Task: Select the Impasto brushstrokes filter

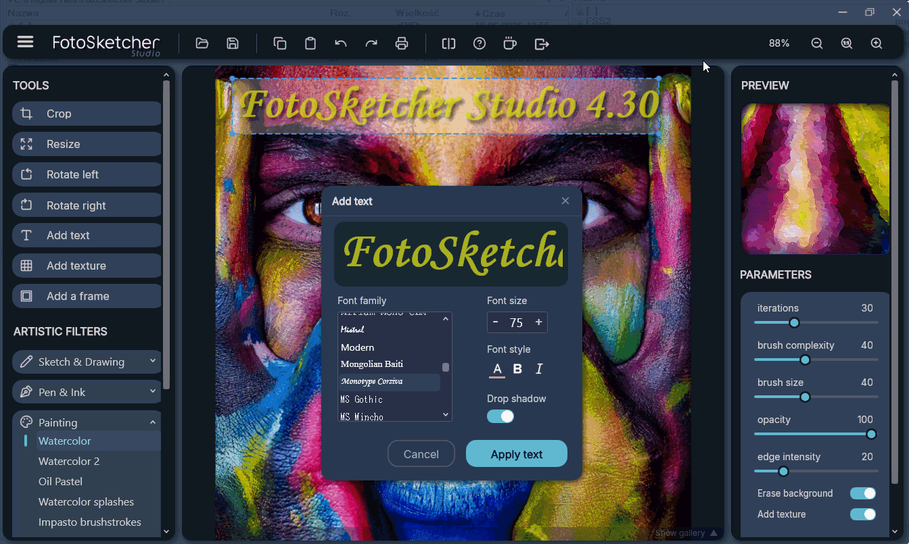Action: [x=90, y=522]
